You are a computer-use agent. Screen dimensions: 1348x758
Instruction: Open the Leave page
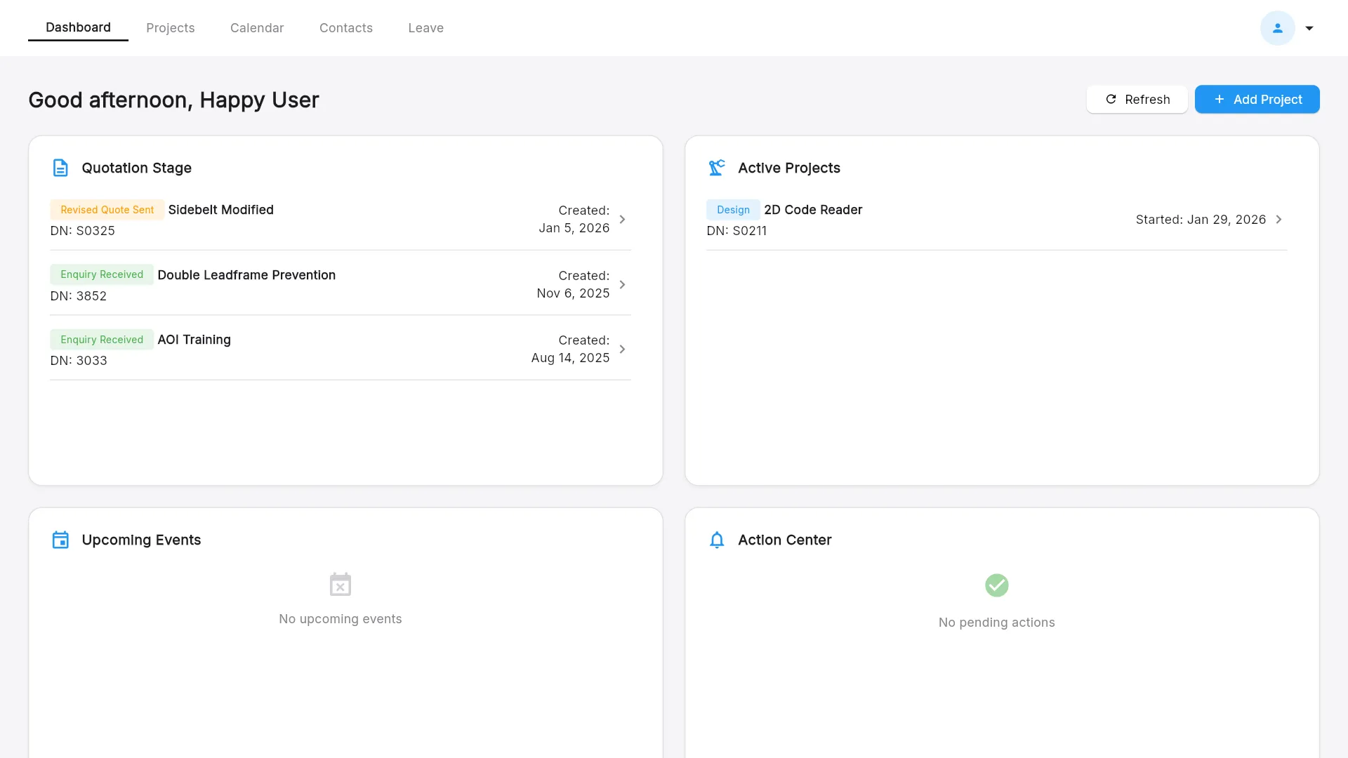tap(425, 27)
